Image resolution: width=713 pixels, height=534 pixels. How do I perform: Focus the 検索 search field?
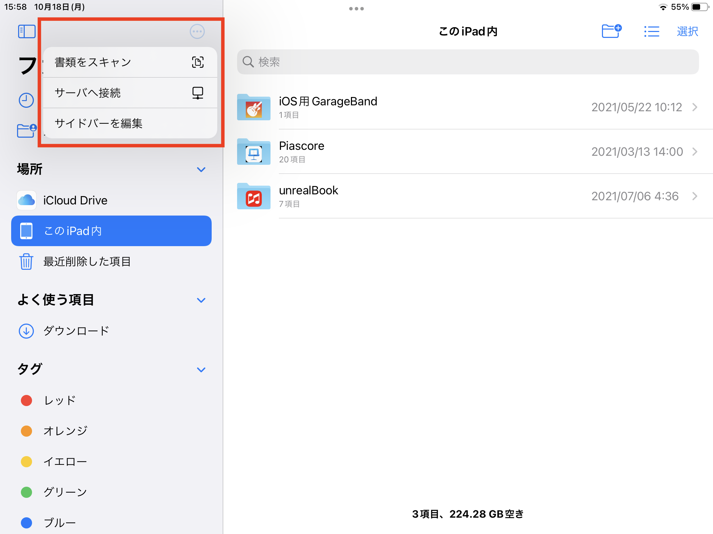pyautogui.click(x=468, y=62)
